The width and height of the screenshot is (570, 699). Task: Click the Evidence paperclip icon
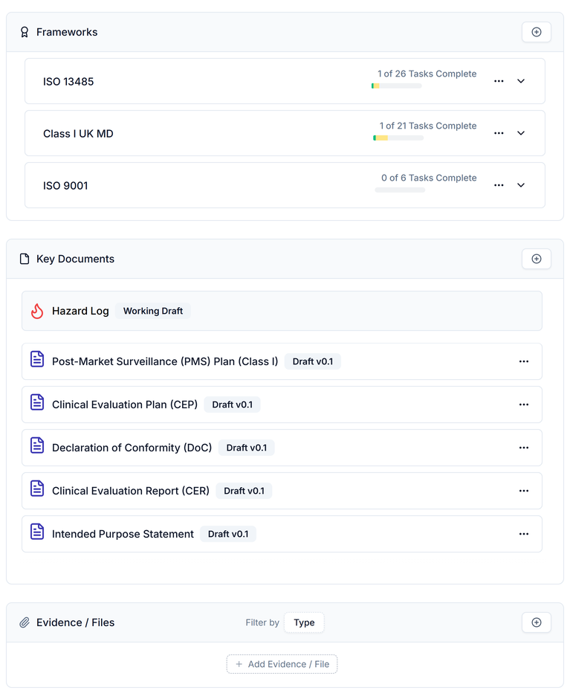click(x=25, y=622)
